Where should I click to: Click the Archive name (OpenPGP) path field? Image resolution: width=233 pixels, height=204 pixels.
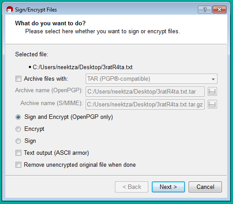point(145,92)
